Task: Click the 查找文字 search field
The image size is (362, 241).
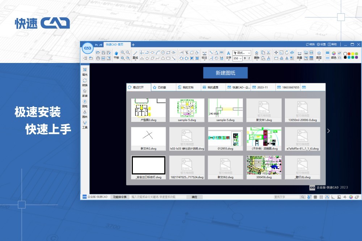Action: click(287, 197)
